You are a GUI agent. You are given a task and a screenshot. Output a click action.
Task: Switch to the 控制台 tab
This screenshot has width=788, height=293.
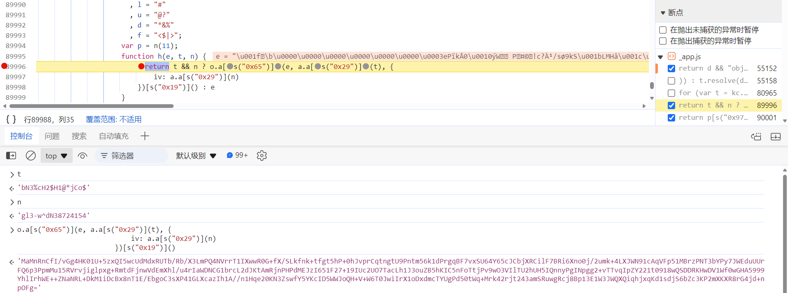click(x=21, y=136)
